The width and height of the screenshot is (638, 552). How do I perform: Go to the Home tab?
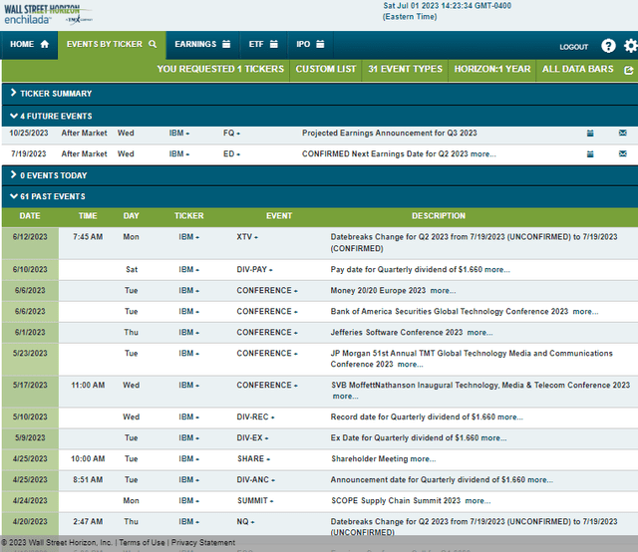point(29,44)
